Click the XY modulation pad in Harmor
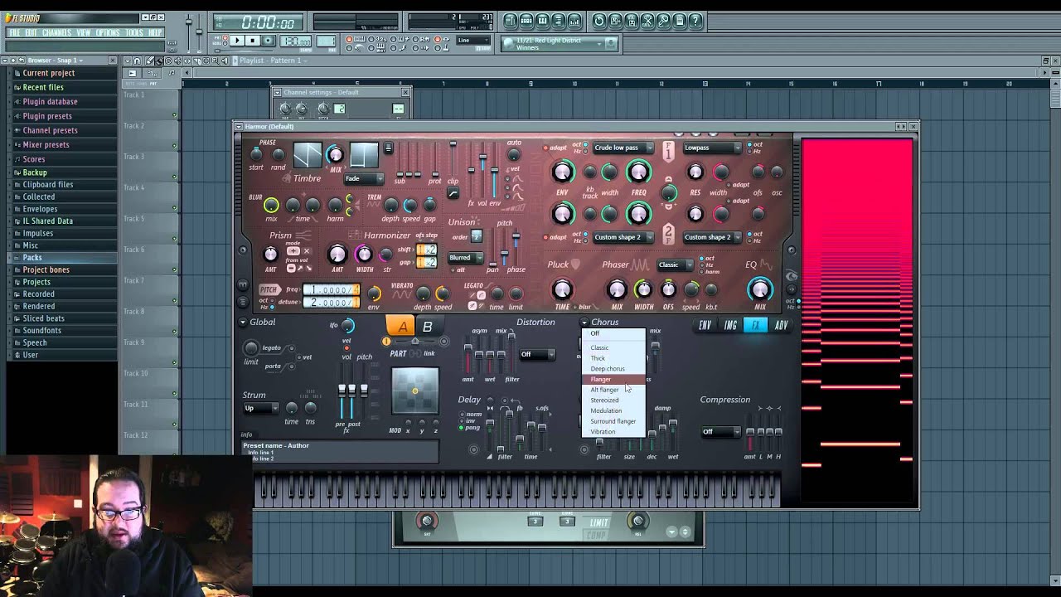This screenshot has width=1061, height=597. click(x=414, y=391)
